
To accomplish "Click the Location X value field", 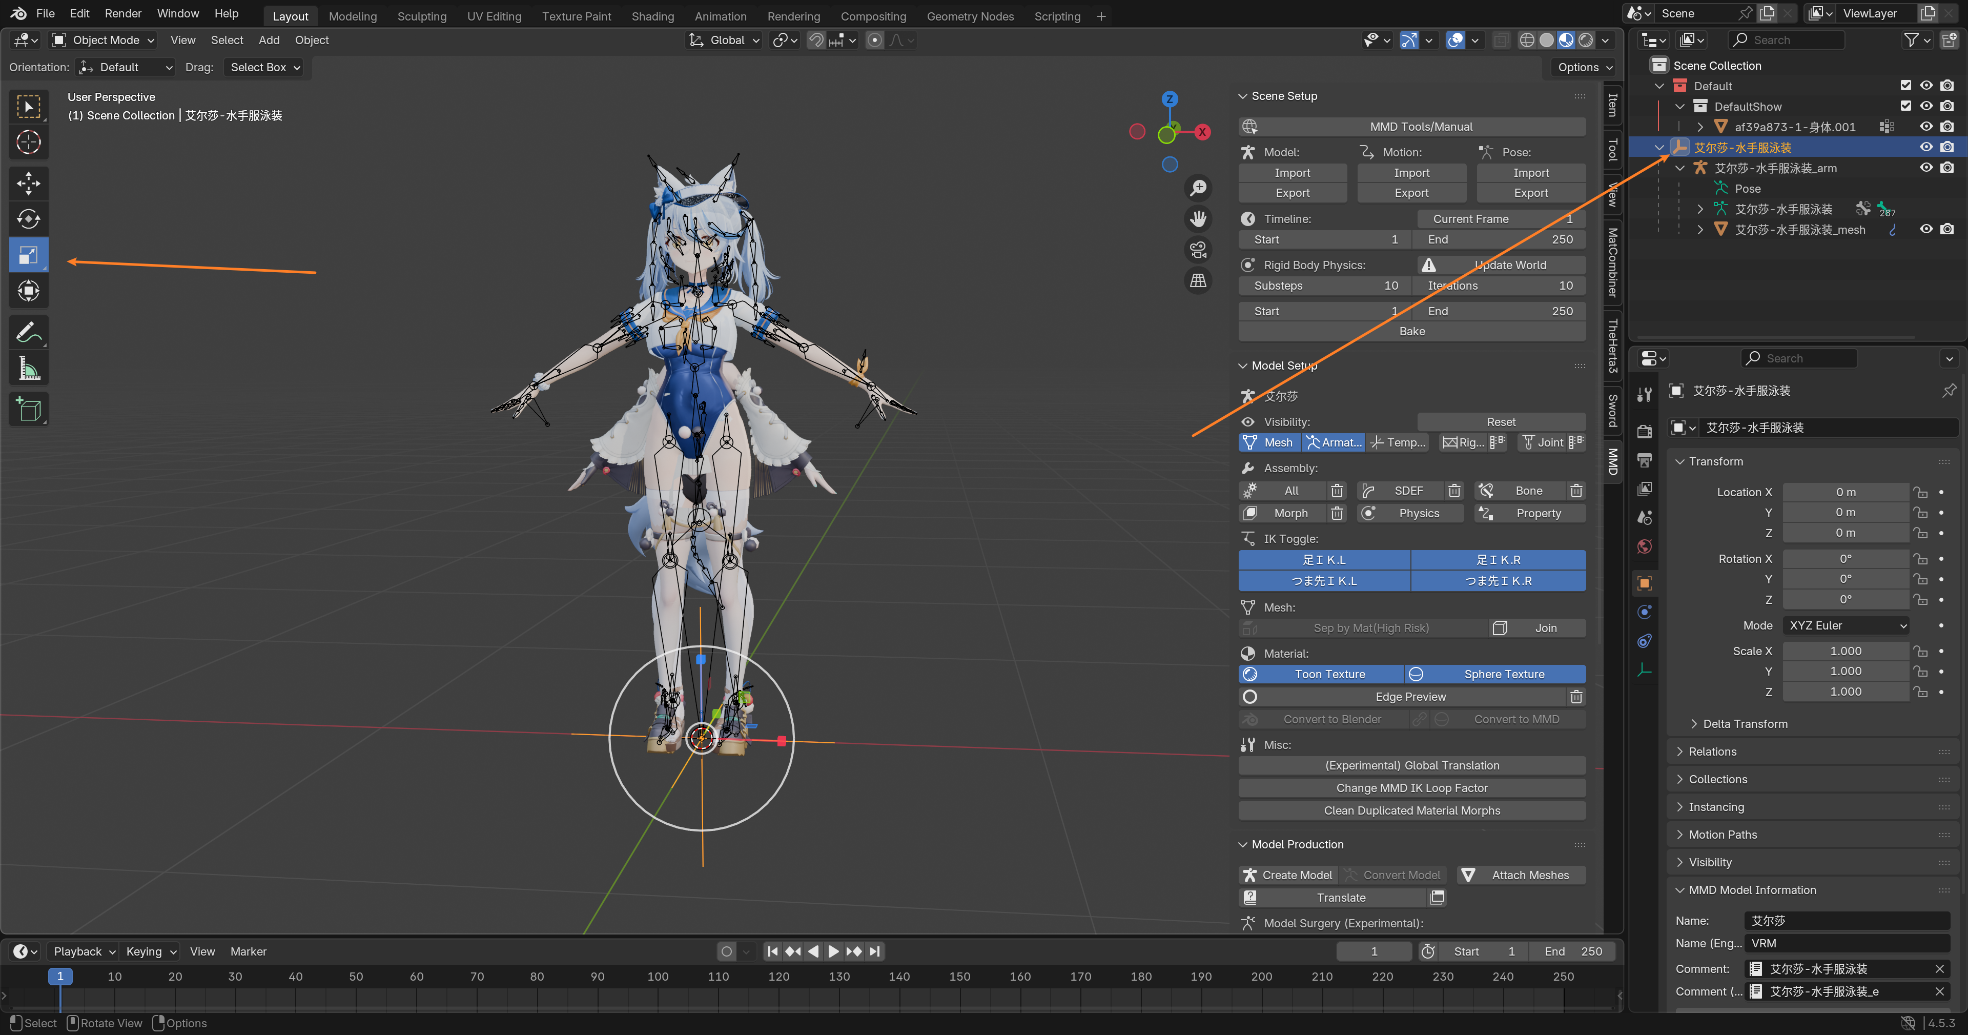I will 1846,492.
